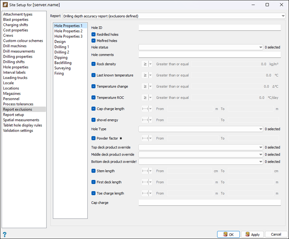The height and width of the screenshot is (239, 289).
Task: Click the range icon for Toe charge length
Action: [x=144, y=193]
